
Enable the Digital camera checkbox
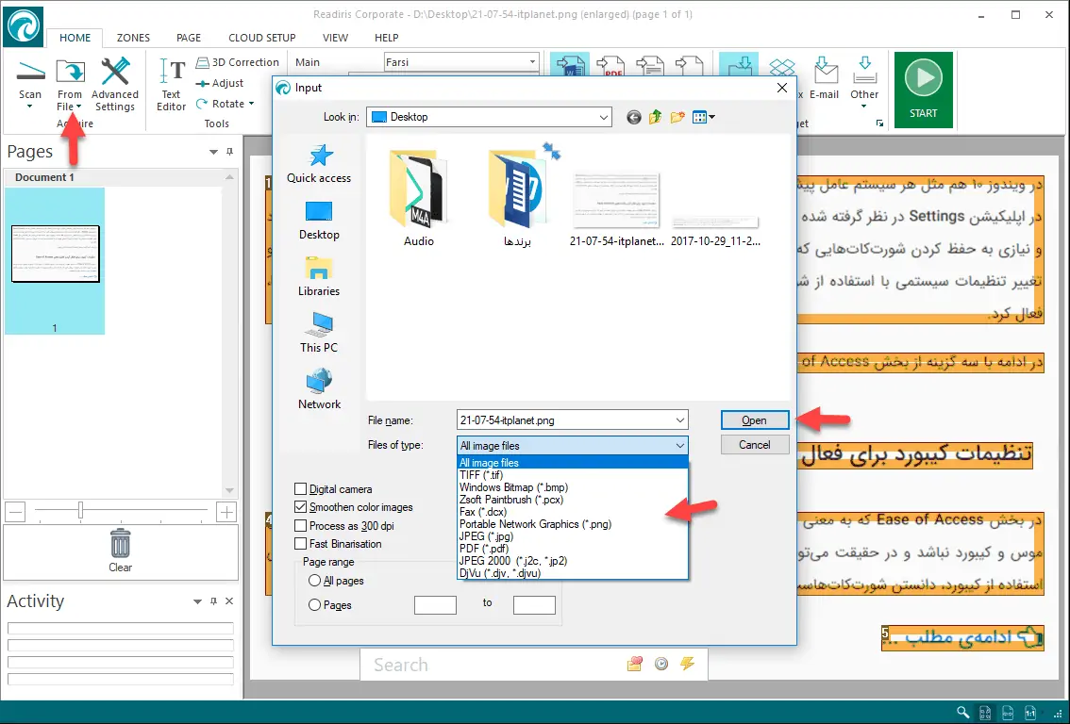click(300, 489)
